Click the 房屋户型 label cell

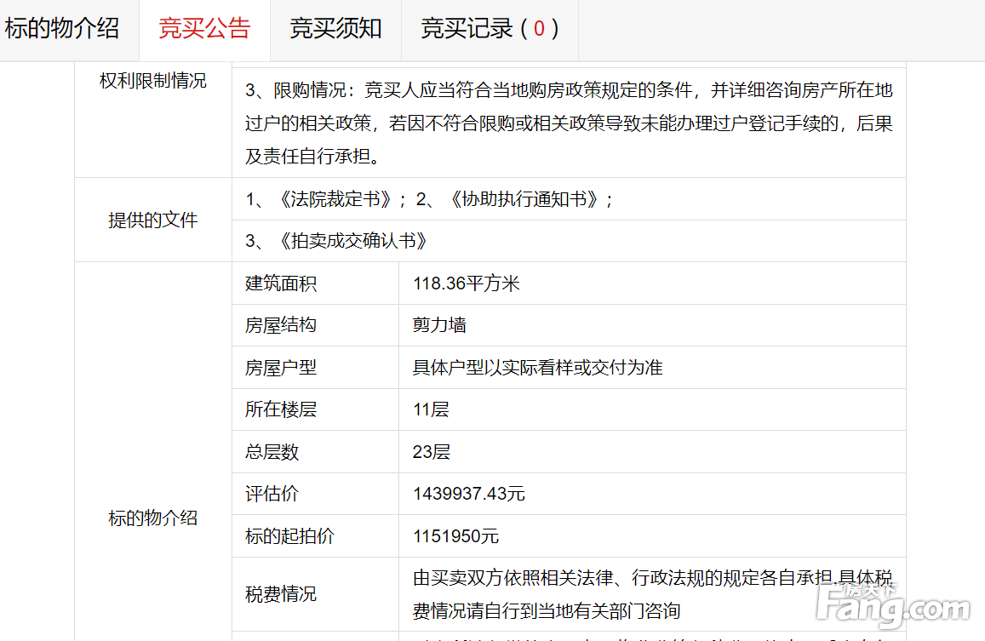coord(281,368)
